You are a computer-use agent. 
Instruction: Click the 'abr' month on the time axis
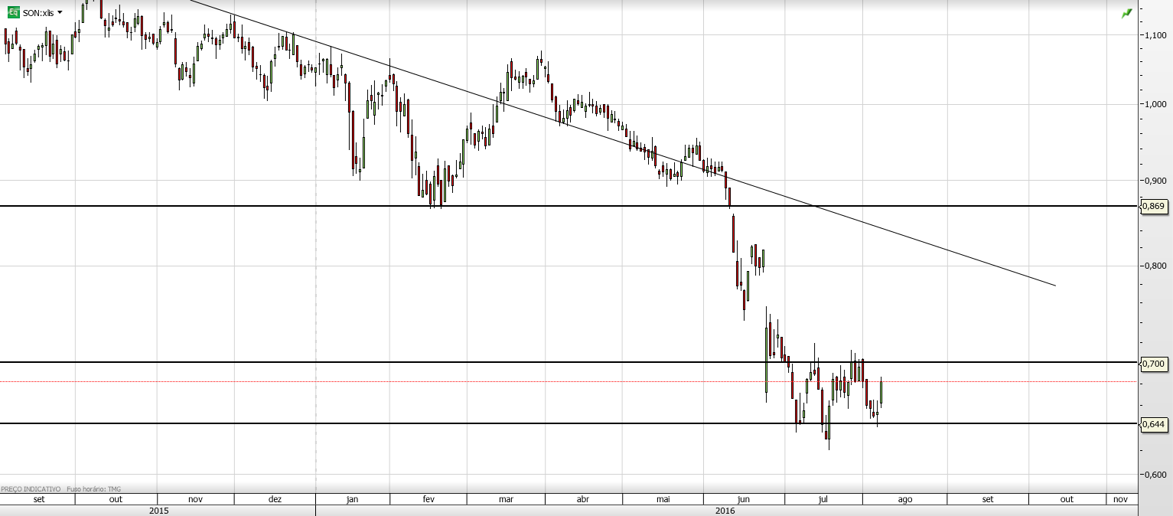[583, 499]
